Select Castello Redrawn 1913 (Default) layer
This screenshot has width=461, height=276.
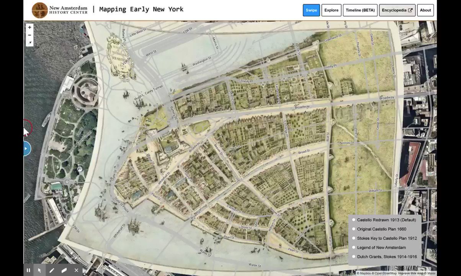click(384, 220)
